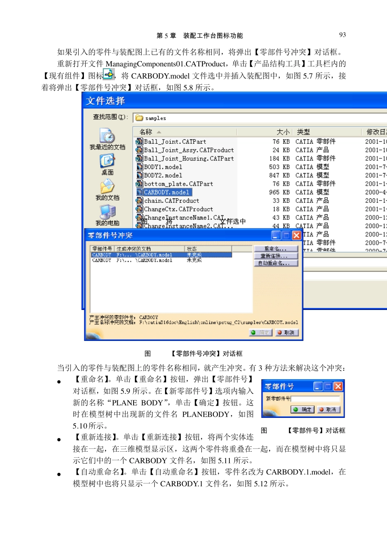Image resolution: width=387 pixels, height=547 pixels.
Task: Open My Recent Documents shortcut icon
Action: pos(107,136)
